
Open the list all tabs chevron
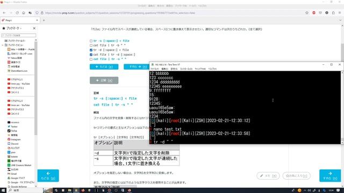tap(340, 20)
